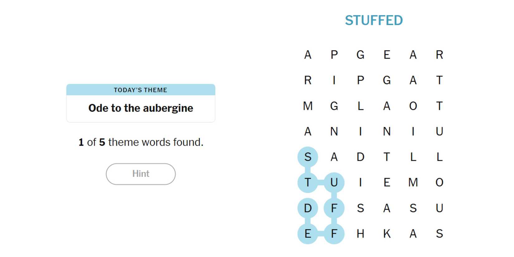The image size is (514, 257).
Task: Select letter S in the grid's bottom-right corner
Action: pyautogui.click(x=439, y=234)
